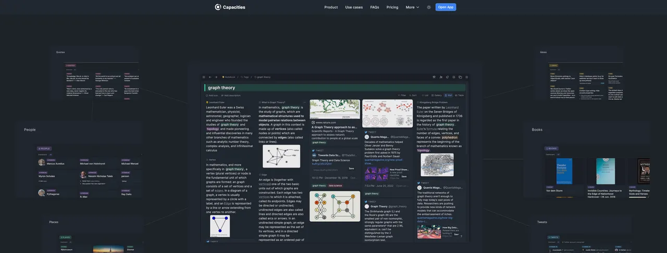Click the polyhedron link in Königsberg note
Image resolution: width=667 pixels, height=253 pixels.
tap(449, 137)
